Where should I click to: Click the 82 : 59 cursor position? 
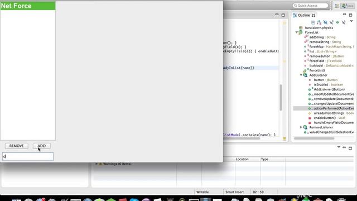point(258,192)
